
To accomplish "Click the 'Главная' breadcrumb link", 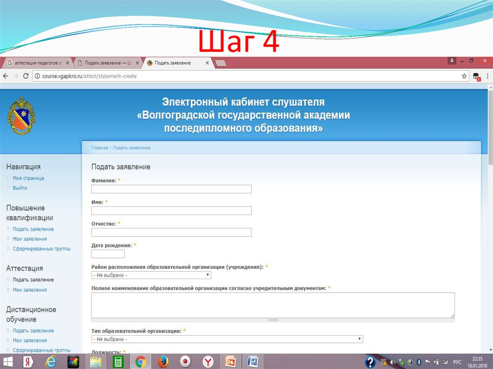I will (x=99, y=147).
